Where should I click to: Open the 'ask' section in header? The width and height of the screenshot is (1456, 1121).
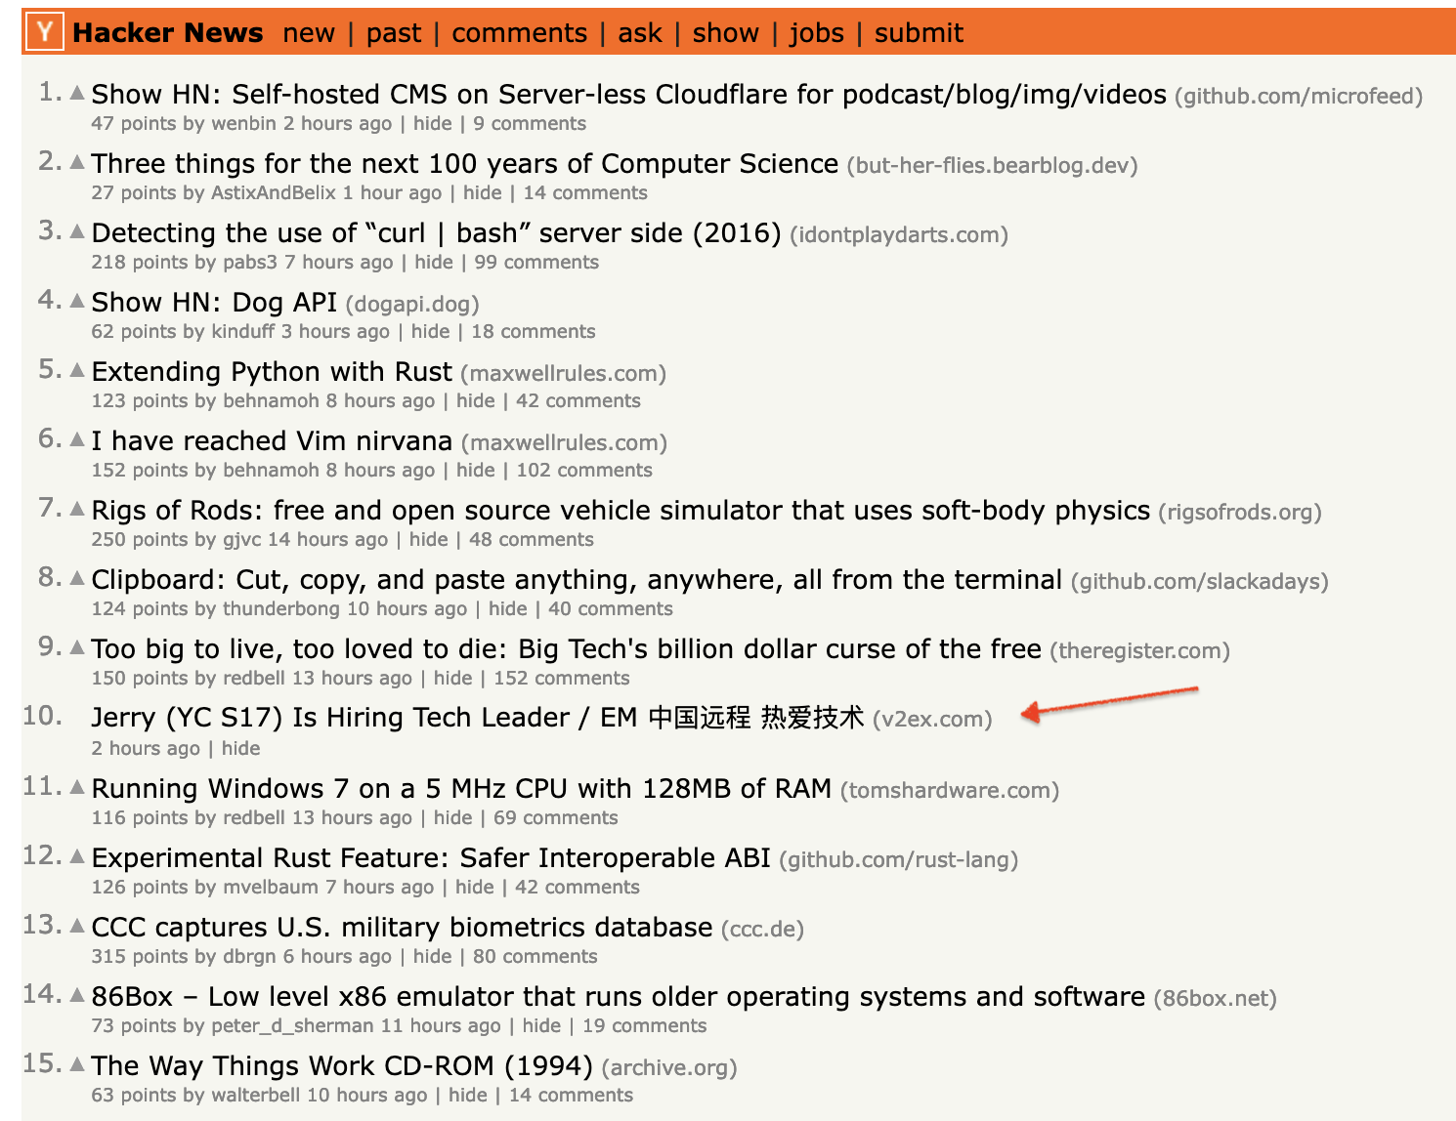pos(639,33)
